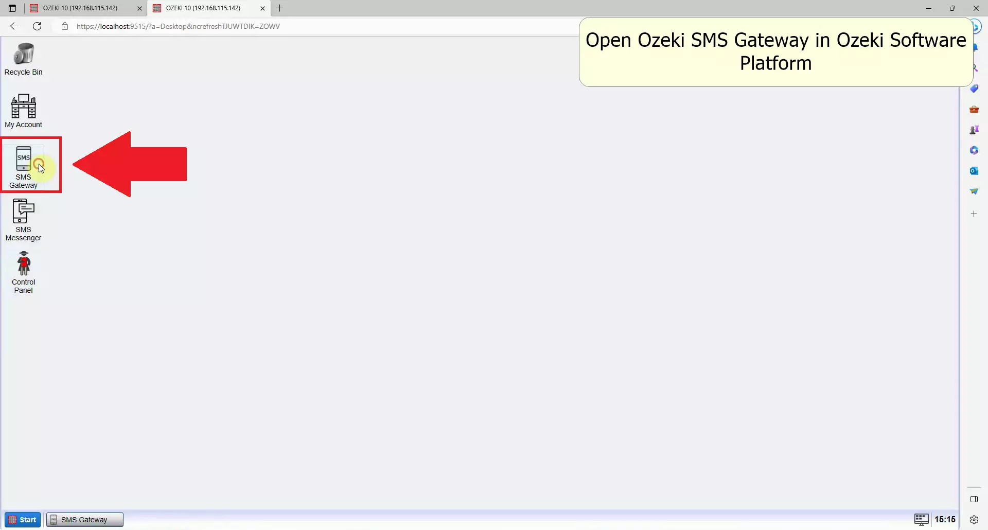Open browser sidebar settings gear

point(974,520)
